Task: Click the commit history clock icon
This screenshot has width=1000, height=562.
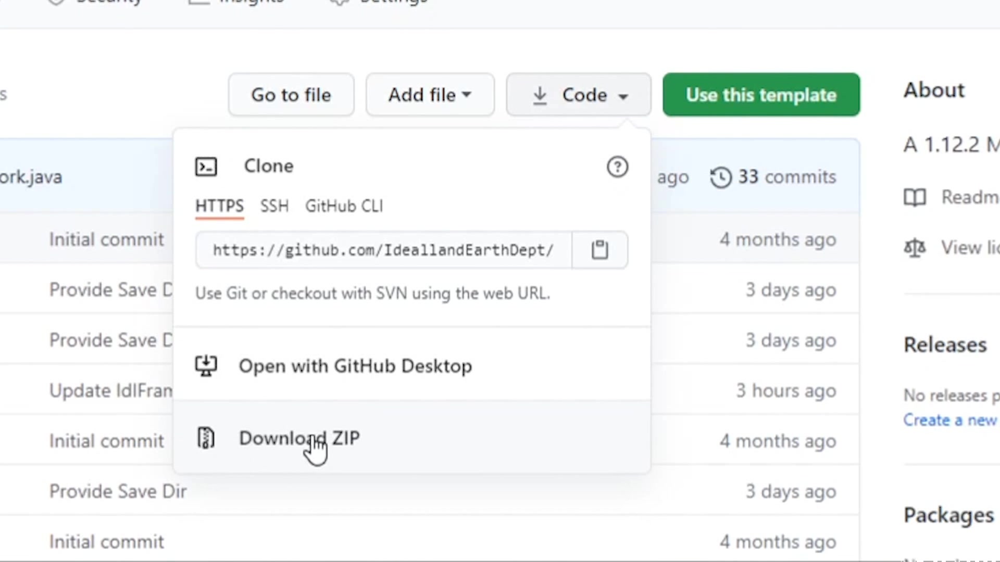Action: click(x=721, y=177)
